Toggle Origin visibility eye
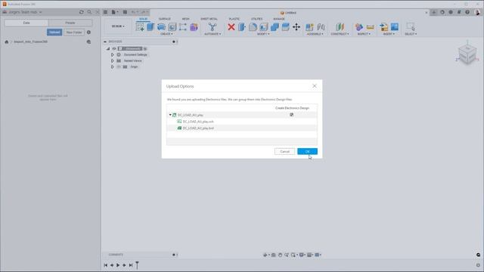 [x=119, y=66]
